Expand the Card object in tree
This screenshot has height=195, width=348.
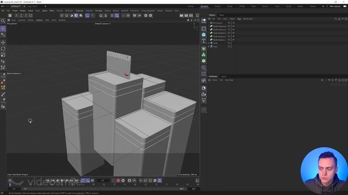(x=209, y=47)
